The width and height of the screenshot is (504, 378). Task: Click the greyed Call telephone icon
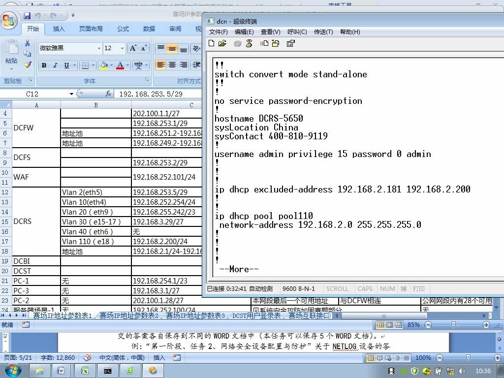point(238,43)
